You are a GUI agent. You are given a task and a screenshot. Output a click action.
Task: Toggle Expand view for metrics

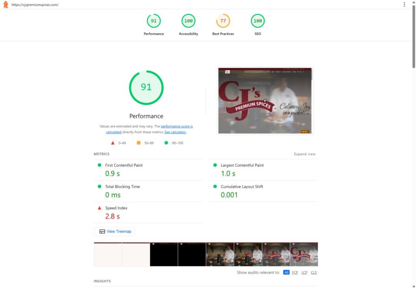click(305, 154)
